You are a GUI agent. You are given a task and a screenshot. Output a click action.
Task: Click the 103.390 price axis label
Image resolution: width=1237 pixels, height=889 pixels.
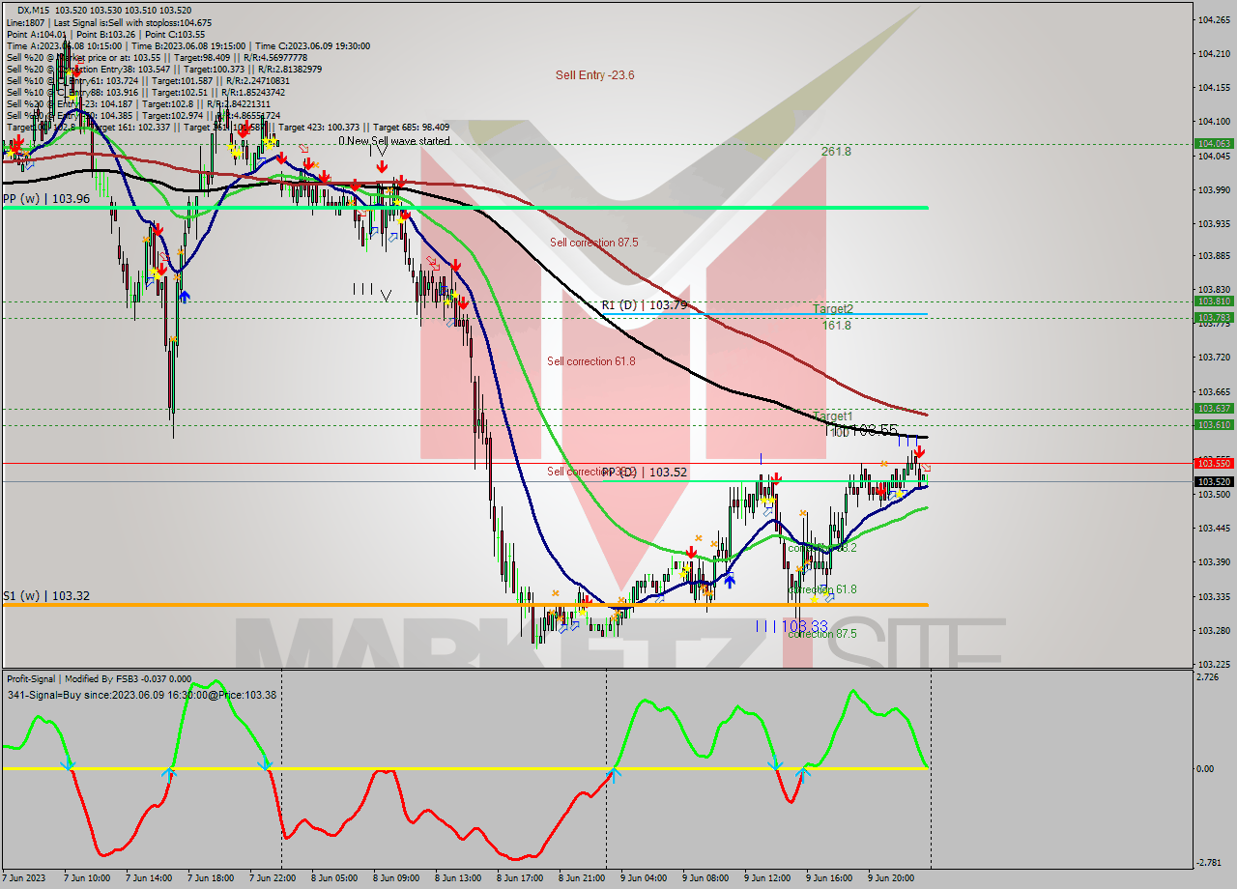click(1214, 562)
